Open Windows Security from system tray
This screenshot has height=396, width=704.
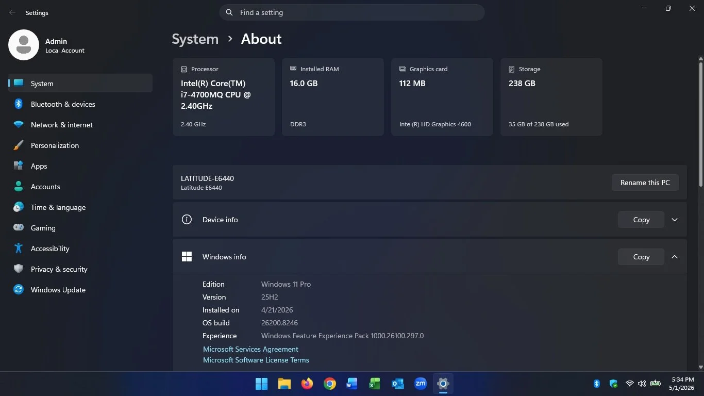pyautogui.click(x=613, y=384)
